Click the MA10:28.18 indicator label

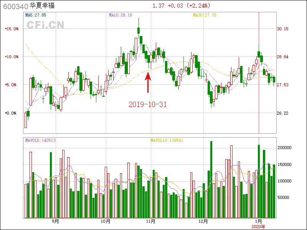[x=120, y=15]
